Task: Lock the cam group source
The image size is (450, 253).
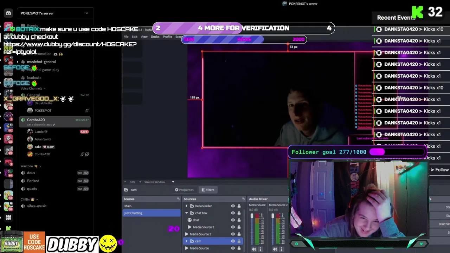Action: [239, 241]
